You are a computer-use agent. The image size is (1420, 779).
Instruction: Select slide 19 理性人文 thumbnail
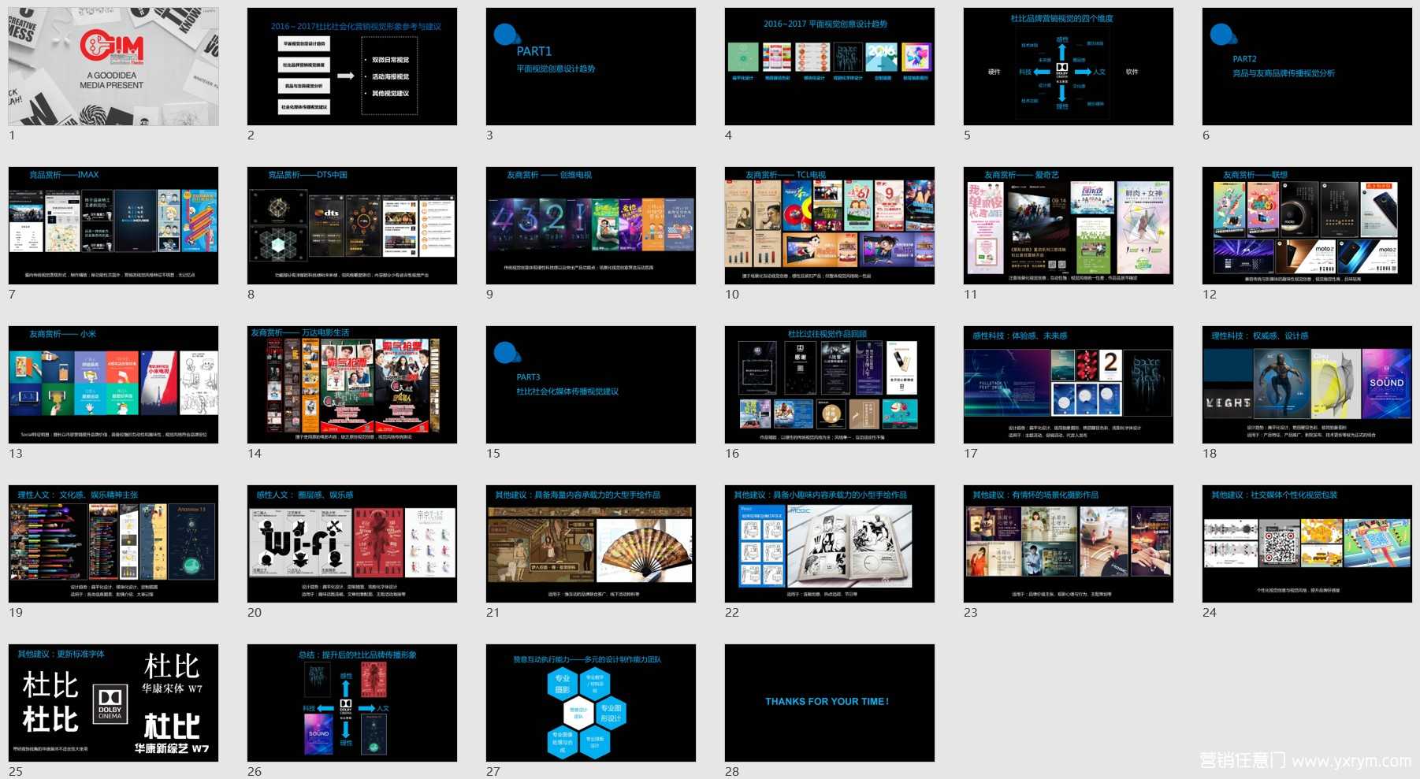pos(113,543)
